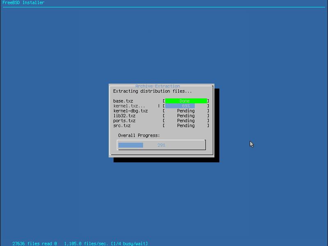Select the ports.txz file name
328x246 pixels.
(x=124, y=121)
